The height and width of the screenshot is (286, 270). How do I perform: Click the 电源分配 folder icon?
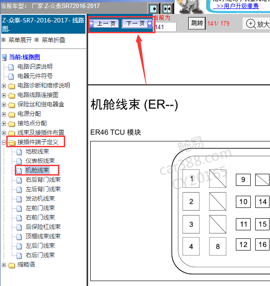coord(12,114)
